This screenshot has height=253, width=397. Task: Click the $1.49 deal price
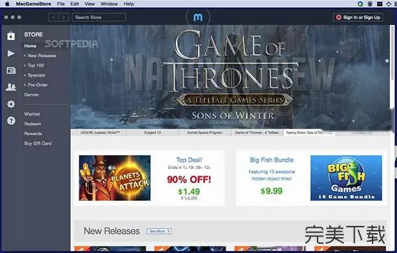click(x=189, y=192)
